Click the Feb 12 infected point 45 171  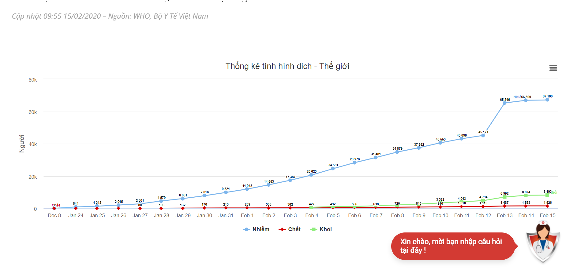pyautogui.click(x=483, y=136)
